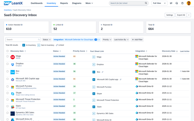Follow the Inventory breadcrumb link
This screenshot has width=194, height=121.
(x=8, y=10)
